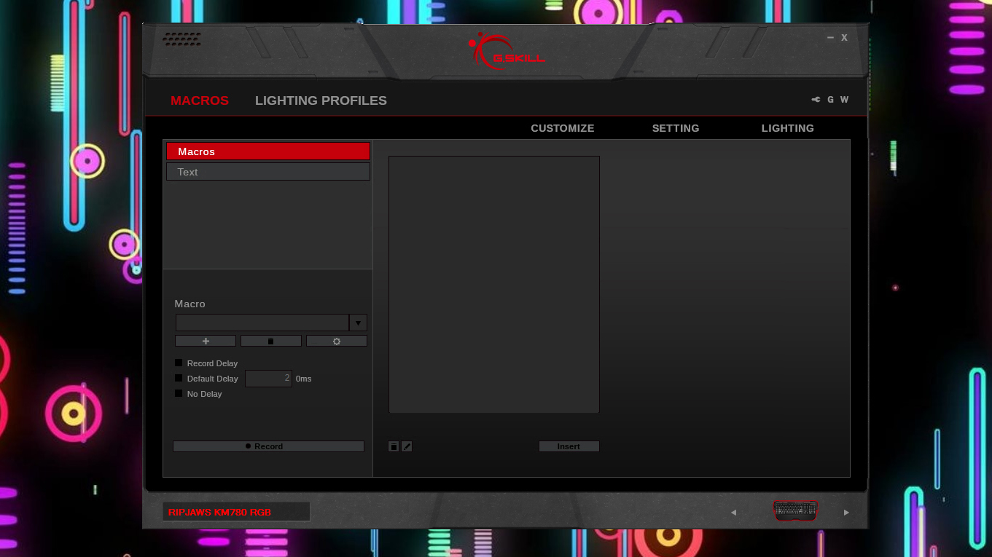The image size is (992, 557).
Task: Select the keyboard device thumbnail
Action: [795, 510]
